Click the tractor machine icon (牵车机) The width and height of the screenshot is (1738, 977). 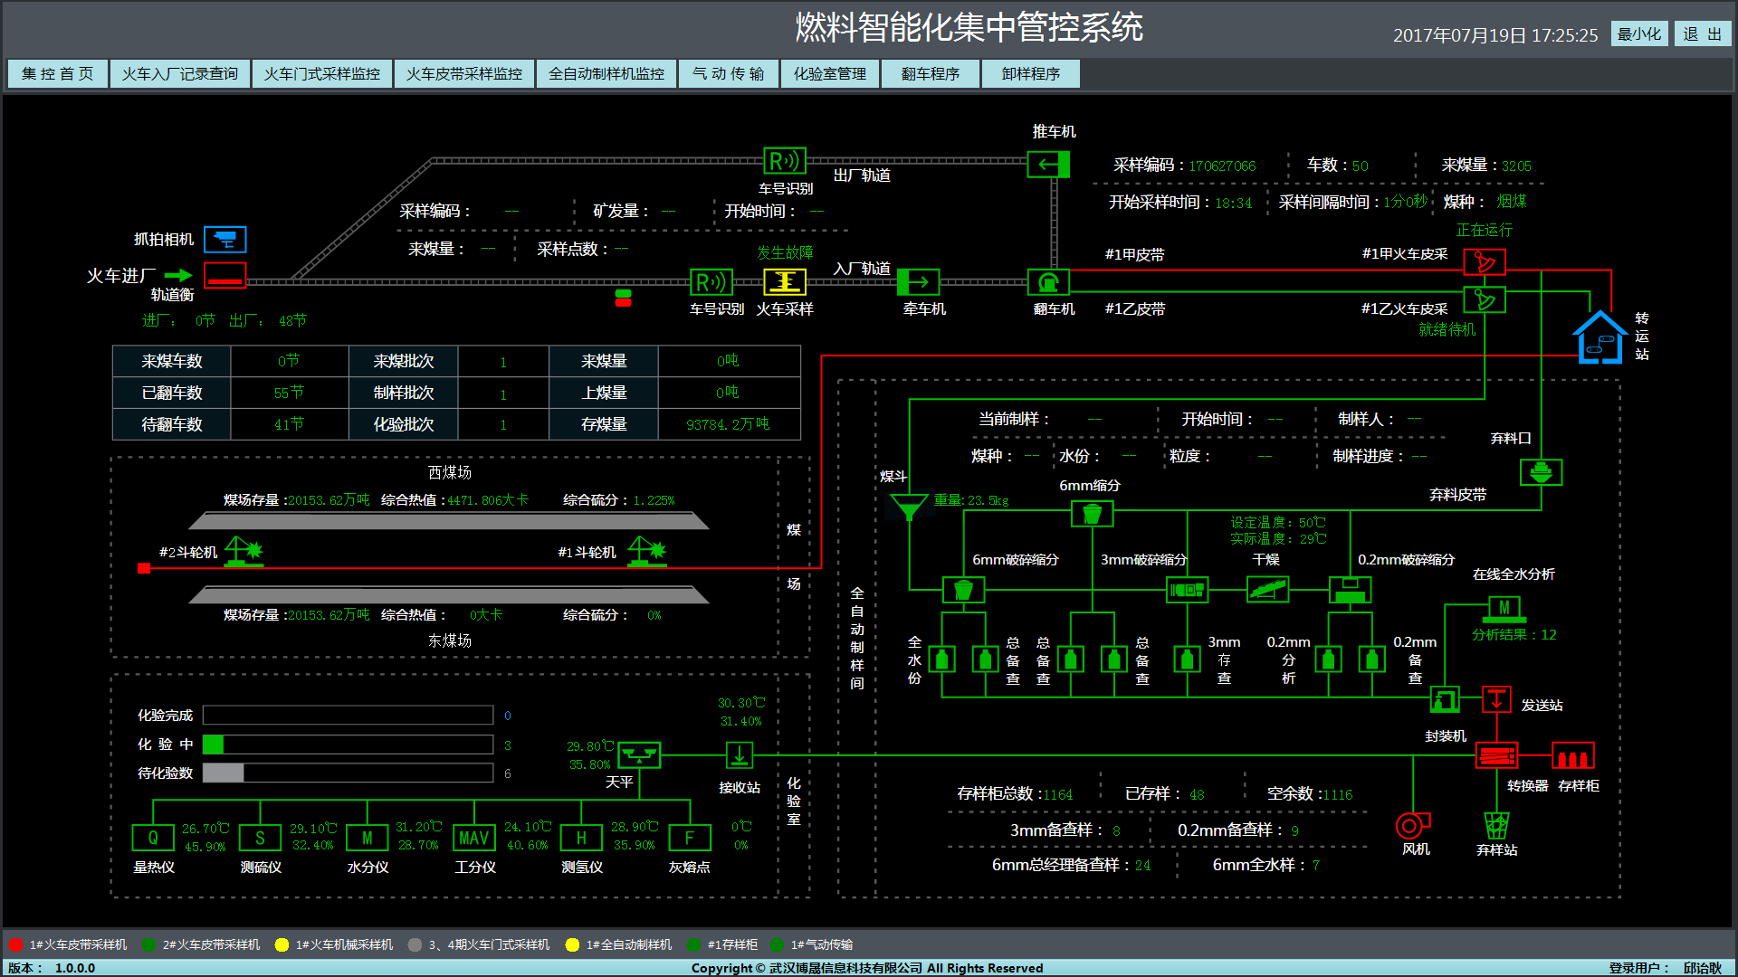click(x=918, y=282)
